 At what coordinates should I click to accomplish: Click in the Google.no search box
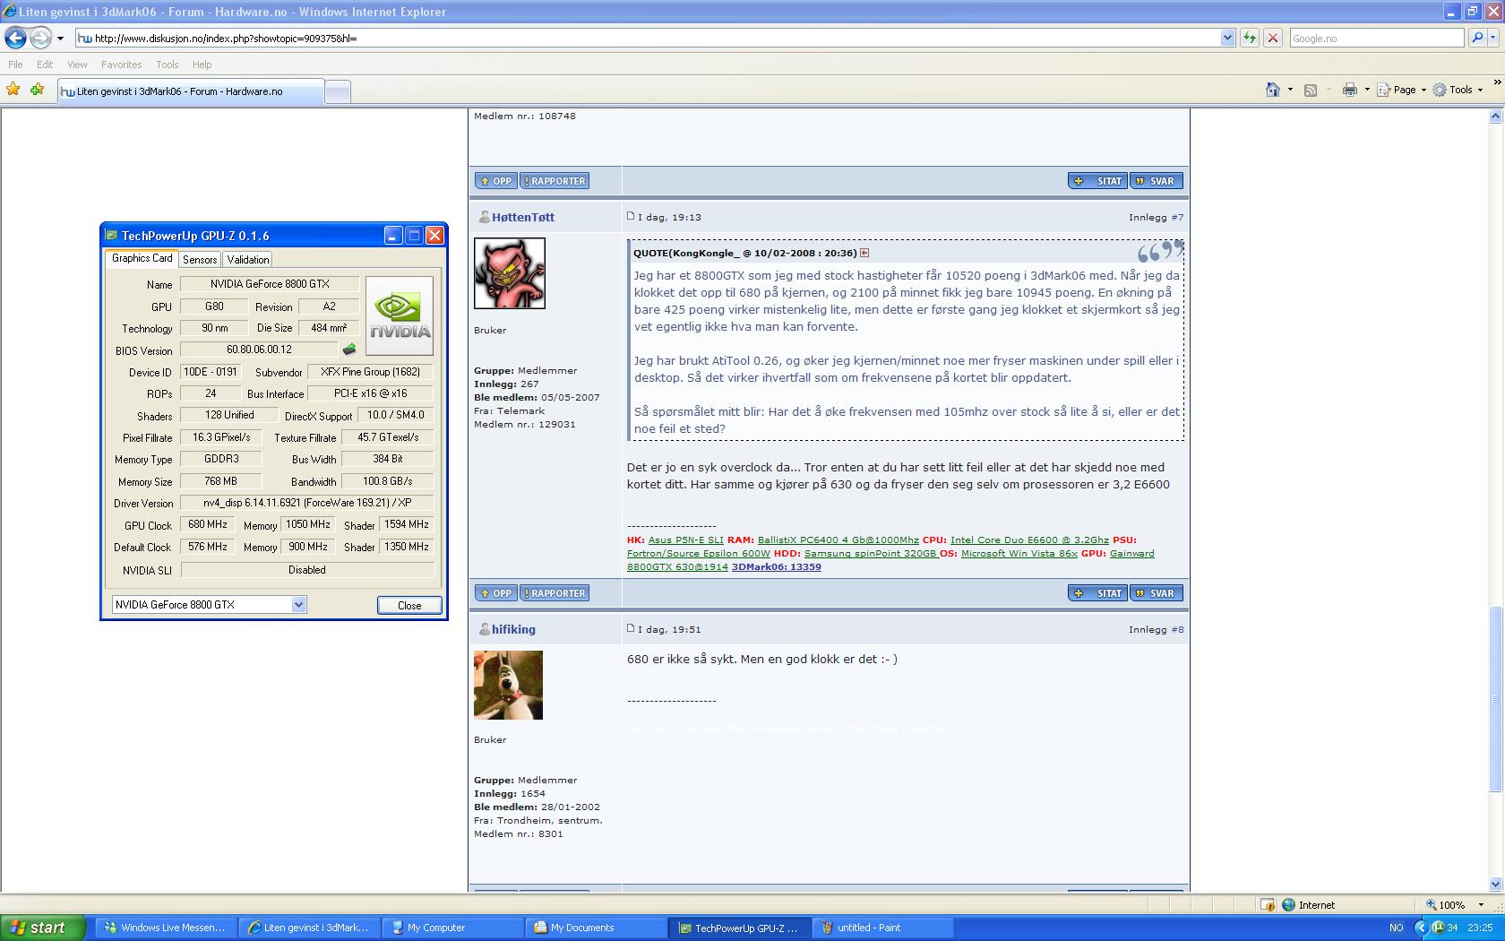coord(1376,38)
